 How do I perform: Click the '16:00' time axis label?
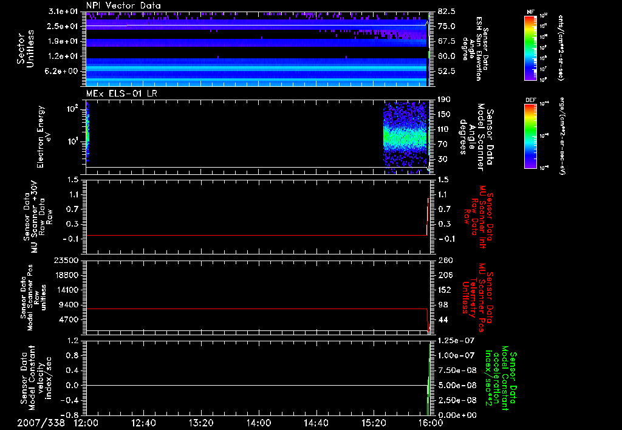tap(431, 423)
